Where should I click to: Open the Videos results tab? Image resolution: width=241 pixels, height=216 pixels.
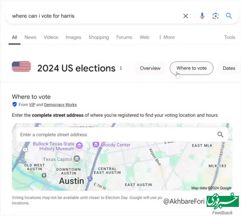(x=51, y=37)
